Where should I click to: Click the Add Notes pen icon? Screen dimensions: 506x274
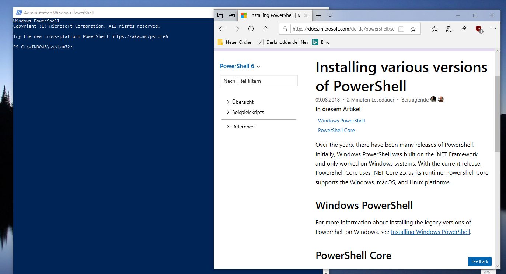click(449, 29)
